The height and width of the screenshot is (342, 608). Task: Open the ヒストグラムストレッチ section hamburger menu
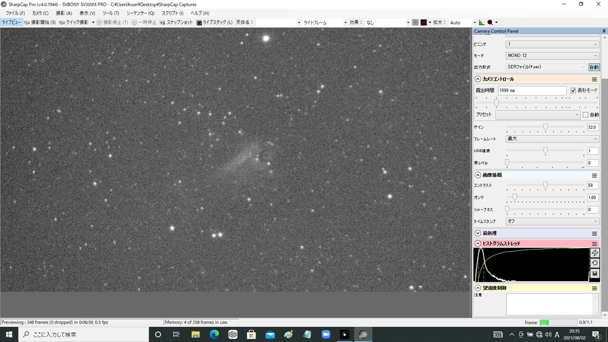[594, 244]
